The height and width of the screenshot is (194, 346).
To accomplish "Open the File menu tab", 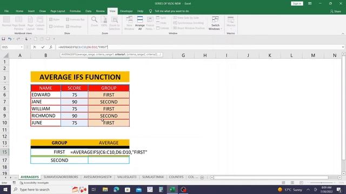I will [x=6, y=11].
